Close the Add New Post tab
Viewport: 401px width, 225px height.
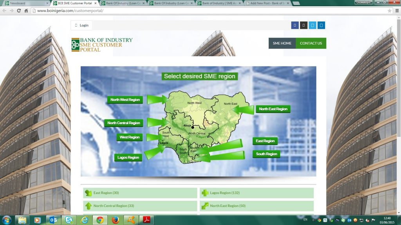point(288,3)
